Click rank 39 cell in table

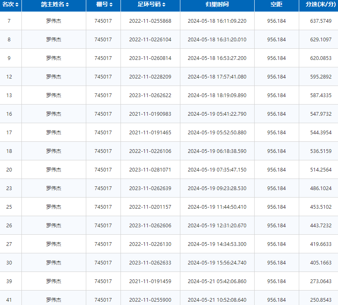pos(9,281)
